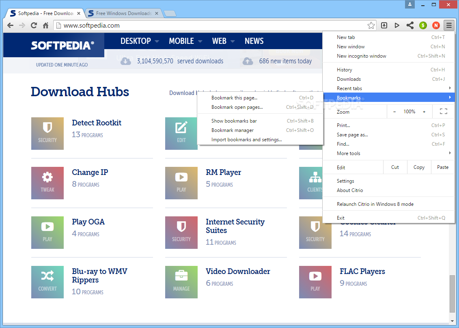The height and width of the screenshot is (328, 459).
Task: Select New tab menu item
Action: [x=389, y=37]
